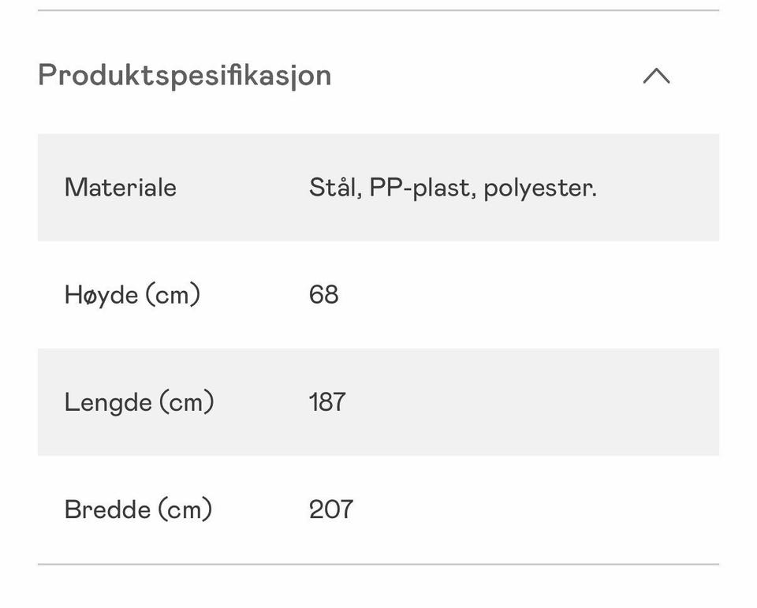
Task: Click the width value 207
Action: [330, 509]
